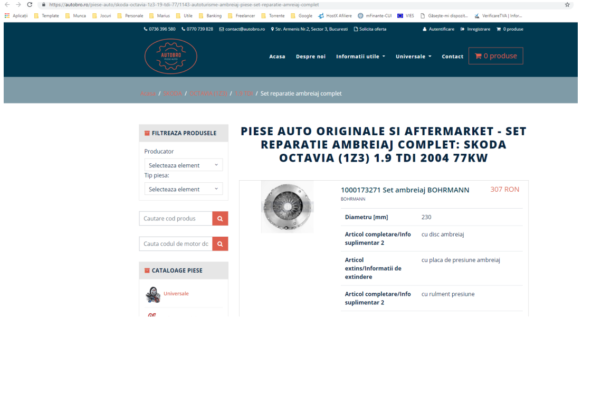
Task: Open the Tip piesa dropdown
Action: pyautogui.click(x=184, y=189)
